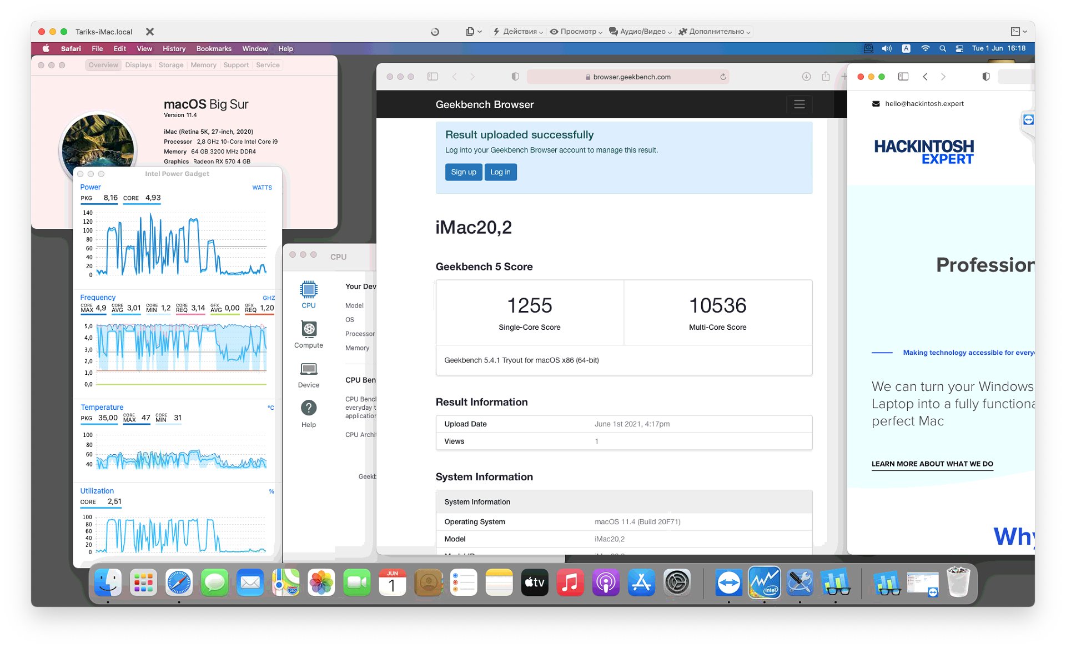Image resolution: width=1066 pixels, height=648 pixels.
Task: Open Music from the Dock
Action: [570, 583]
